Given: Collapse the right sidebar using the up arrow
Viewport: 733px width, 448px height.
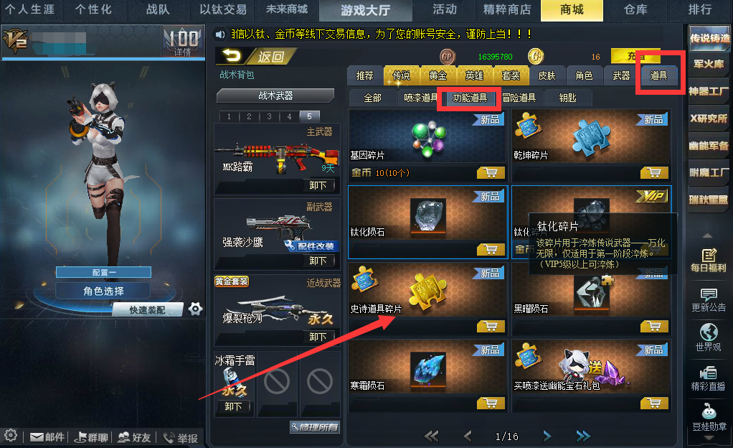Looking at the screenshot, I should pyautogui.click(x=708, y=235).
